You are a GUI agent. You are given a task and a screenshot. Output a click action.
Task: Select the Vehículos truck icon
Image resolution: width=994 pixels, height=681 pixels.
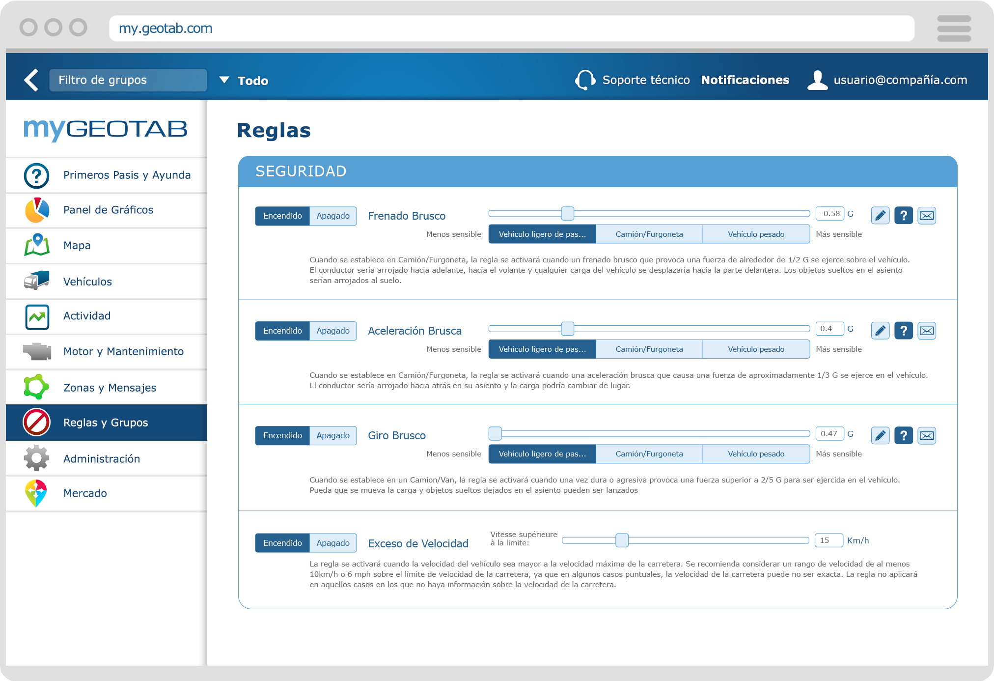pyautogui.click(x=36, y=281)
